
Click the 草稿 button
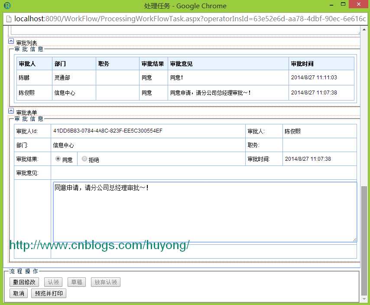click(77, 282)
